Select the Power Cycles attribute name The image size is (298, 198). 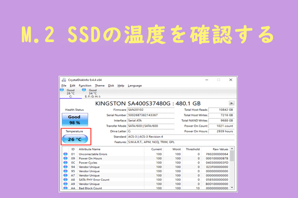[88, 162]
